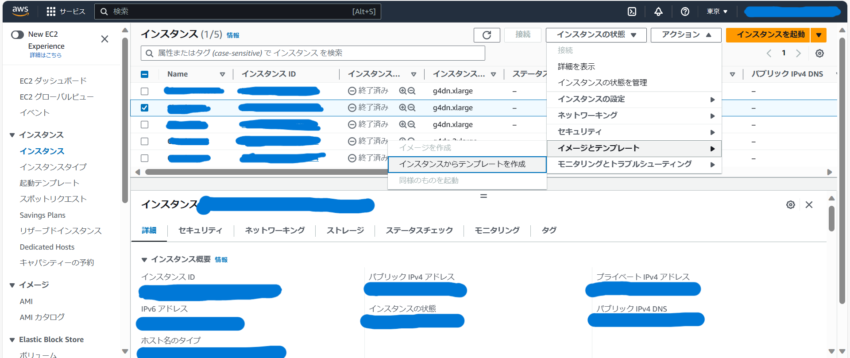The image size is (850, 358).
Task: Zoom in icon on selected instance row
Action: tap(402, 108)
